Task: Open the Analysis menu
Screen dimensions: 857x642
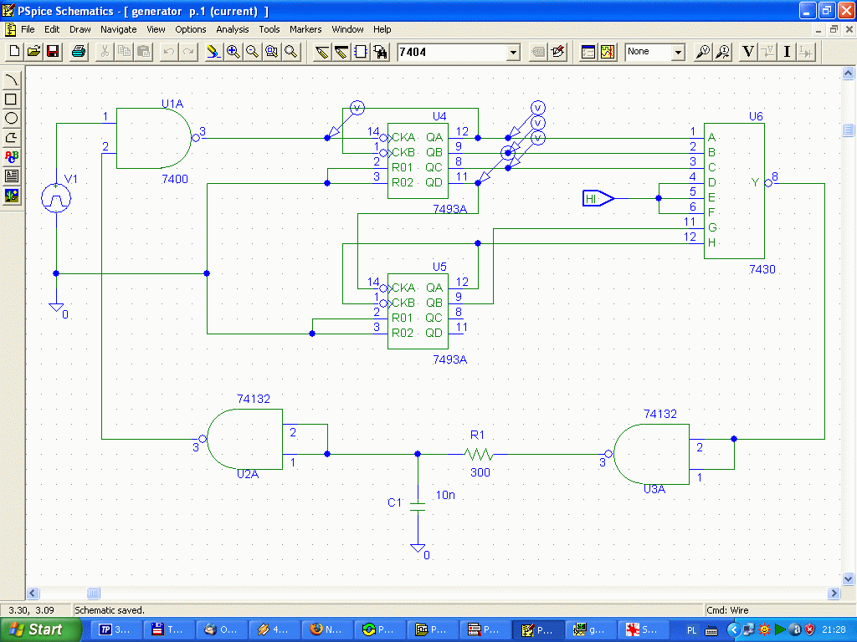Action: pyautogui.click(x=232, y=29)
